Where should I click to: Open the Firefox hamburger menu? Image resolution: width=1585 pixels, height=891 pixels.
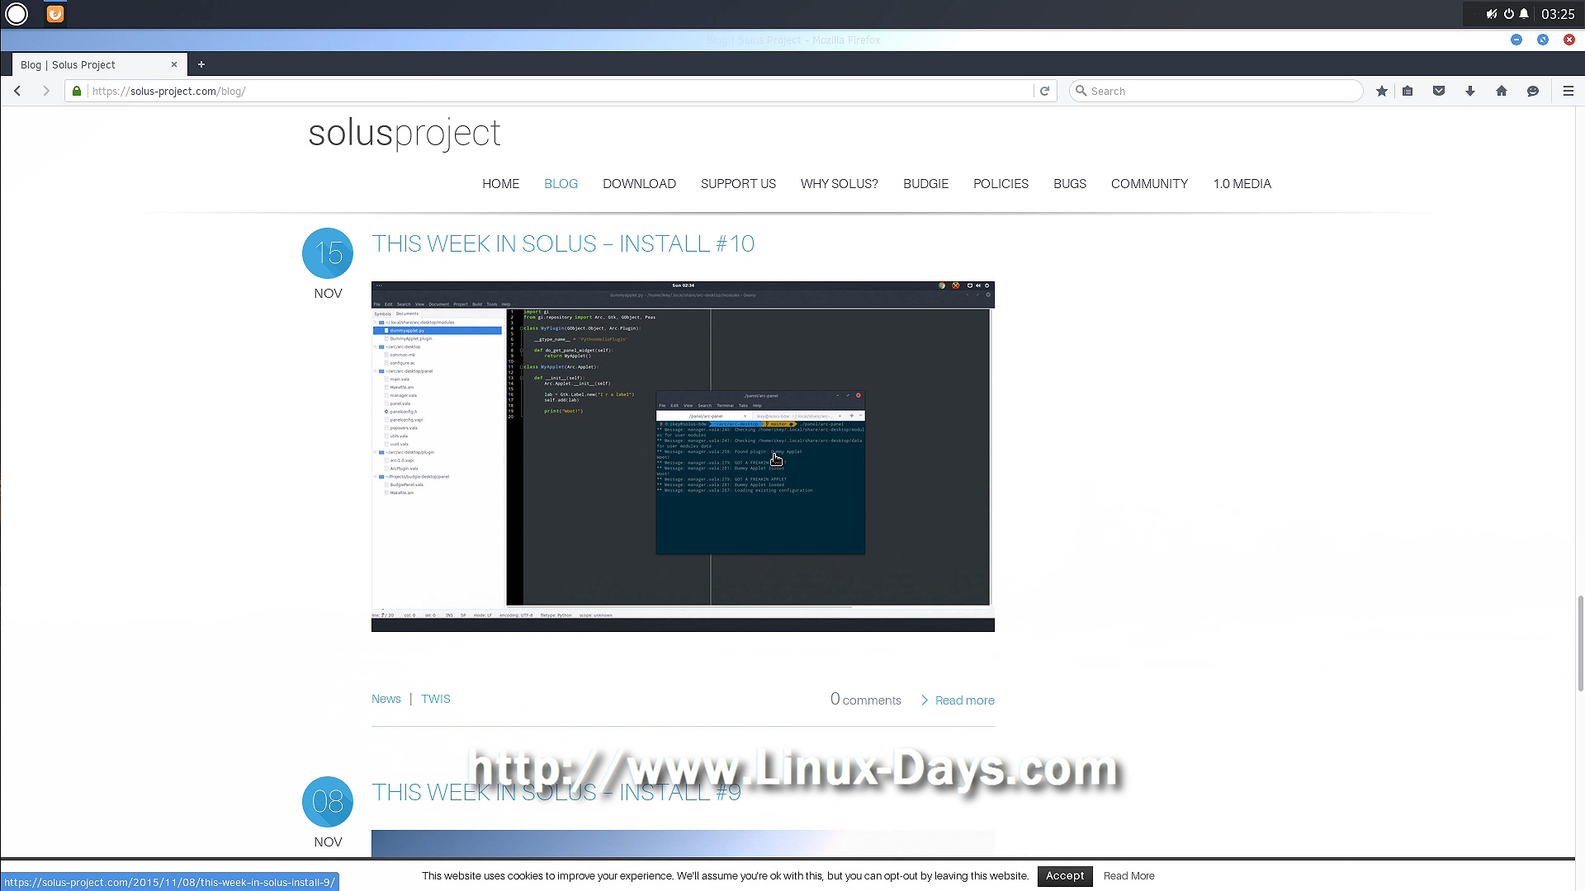[1568, 91]
